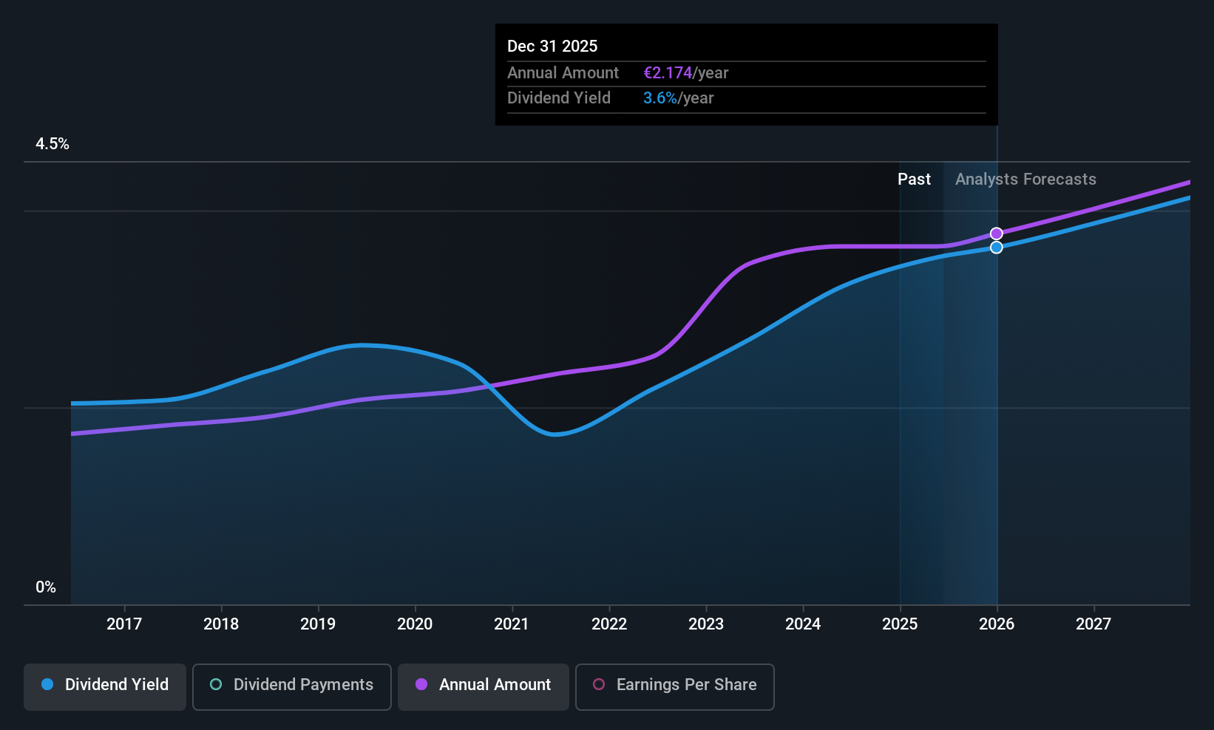The height and width of the screenshot is (730, 1214).
Task: Click the 2018 x-axis label
Action: point(221,624)
